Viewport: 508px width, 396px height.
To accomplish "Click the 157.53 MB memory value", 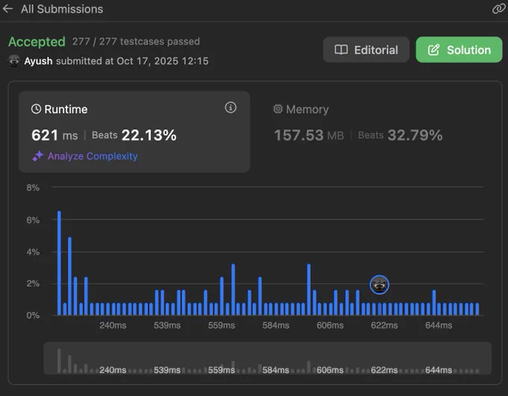I will [x=309, y=135].
